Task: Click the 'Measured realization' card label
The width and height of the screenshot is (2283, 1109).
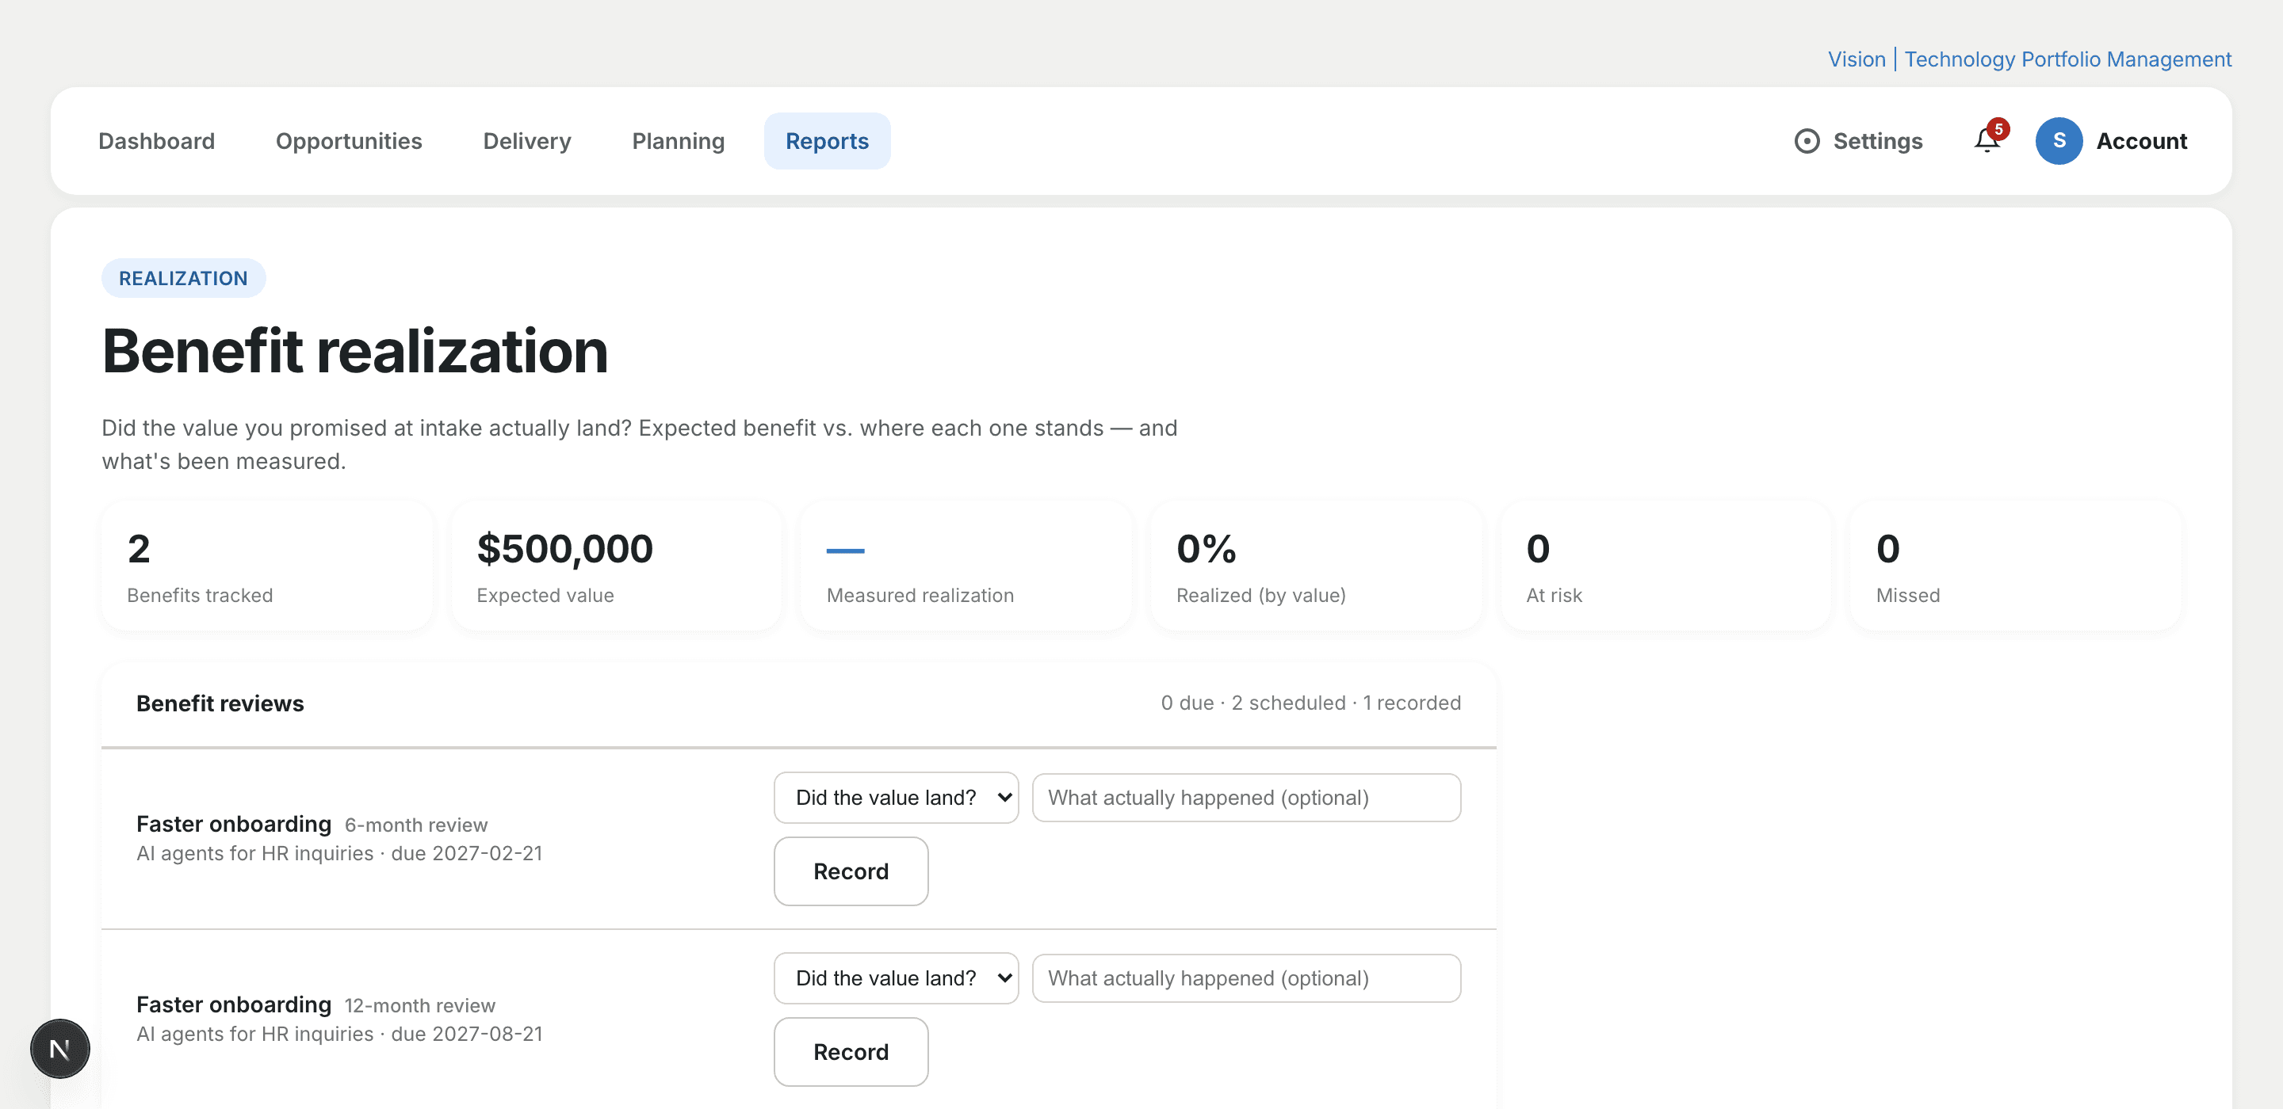Action: [920, 595]
